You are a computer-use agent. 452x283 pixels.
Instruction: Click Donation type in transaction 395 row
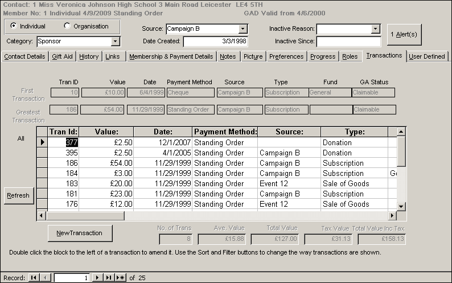click(x=355, y=153)
